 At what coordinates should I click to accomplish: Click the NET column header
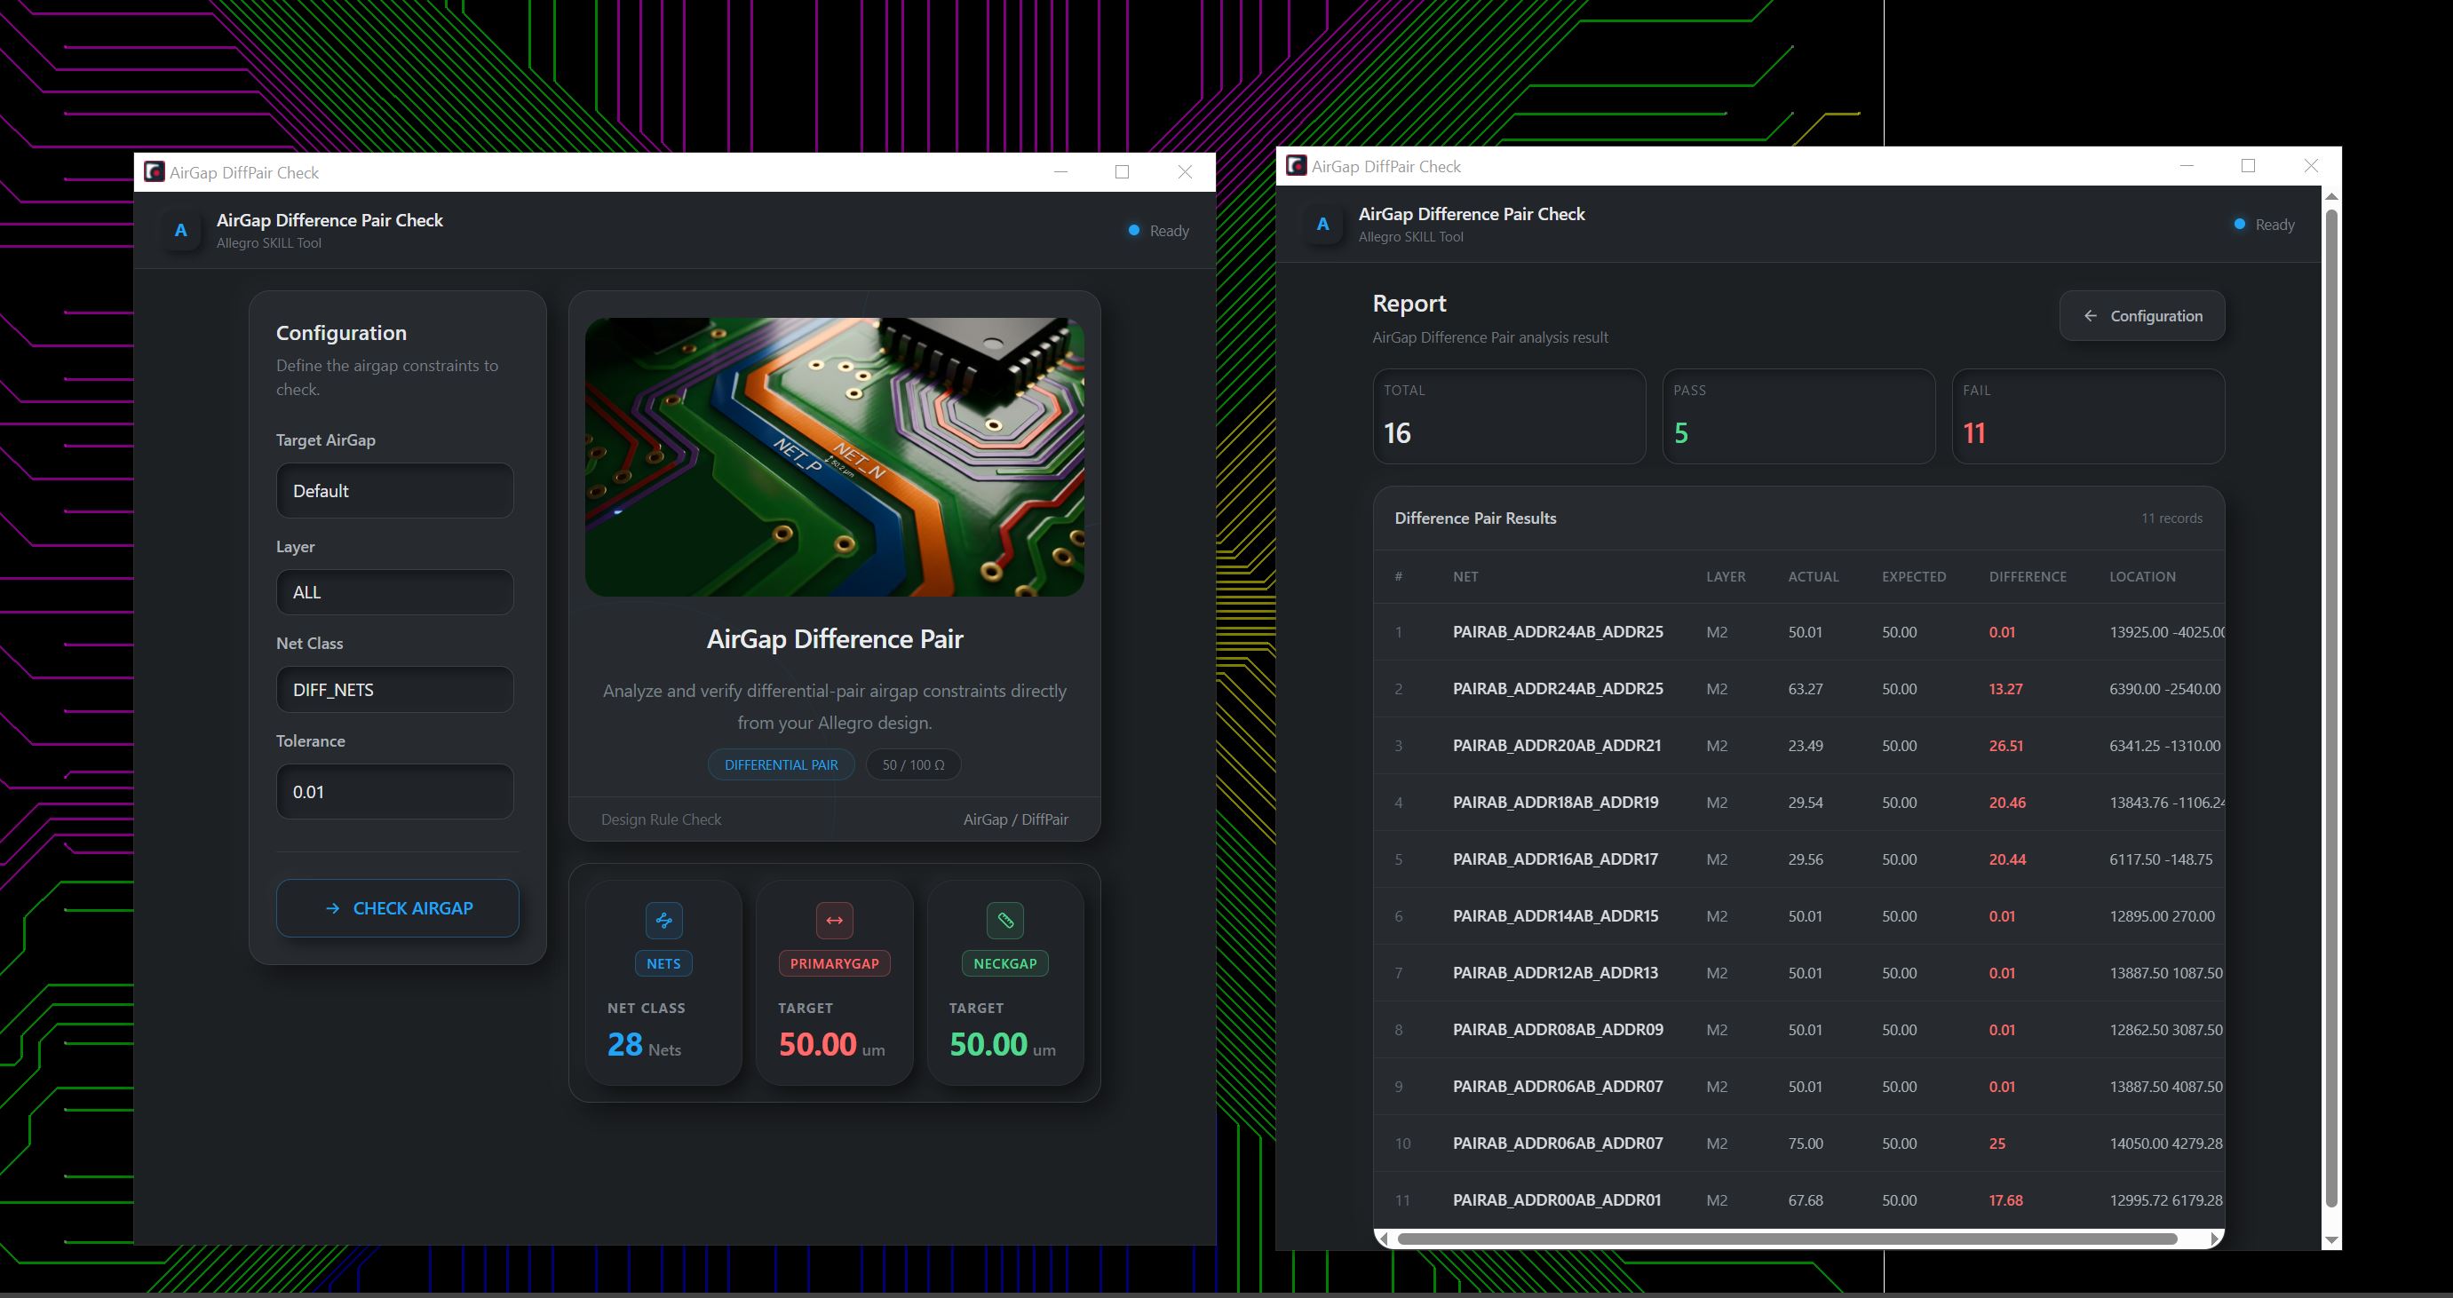(1465, 577)
